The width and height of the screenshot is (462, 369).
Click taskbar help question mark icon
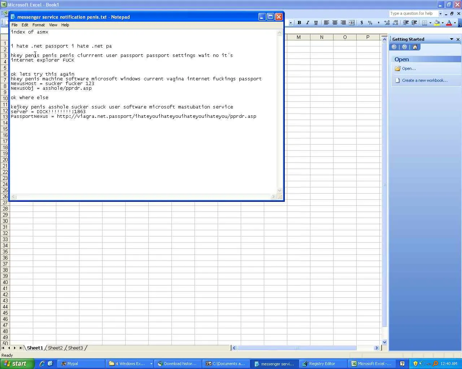tap(402, 364)
